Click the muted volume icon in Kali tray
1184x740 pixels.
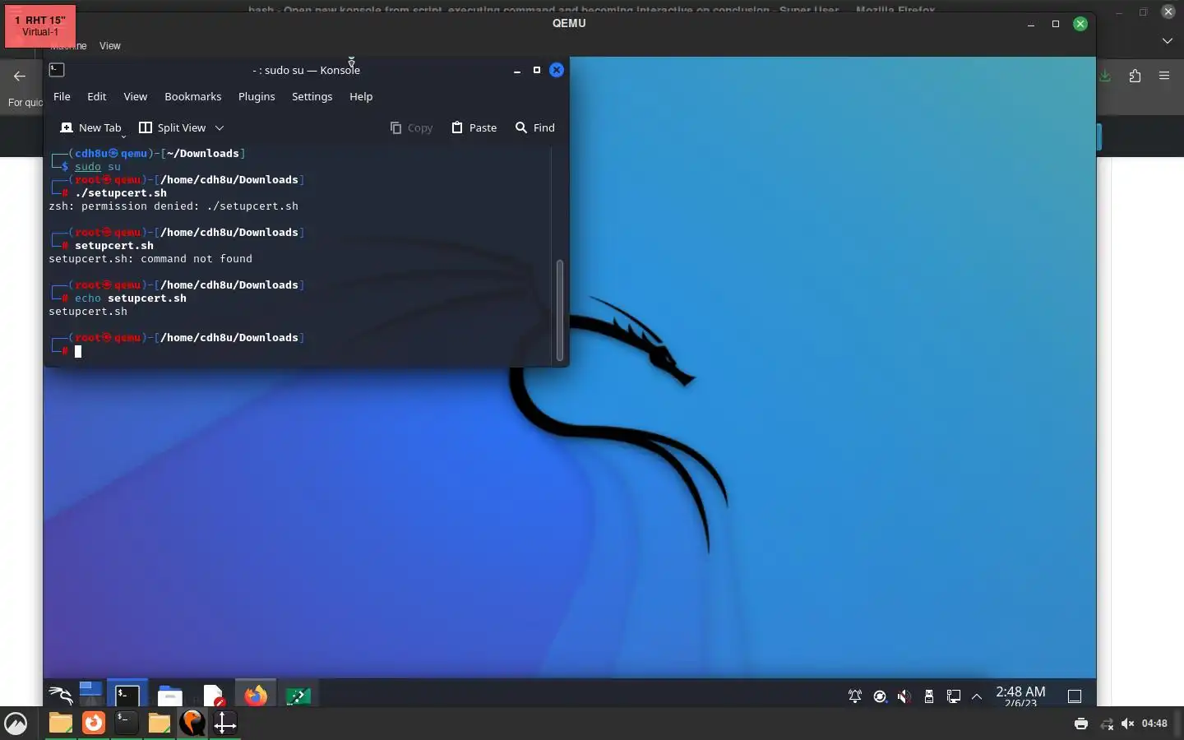tap(904, 696)
